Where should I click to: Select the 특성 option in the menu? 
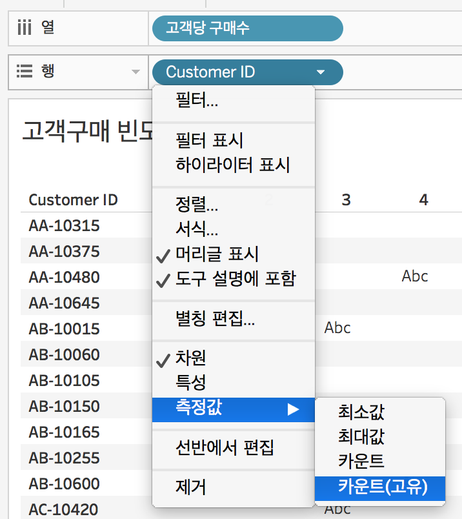pos(234,382)
